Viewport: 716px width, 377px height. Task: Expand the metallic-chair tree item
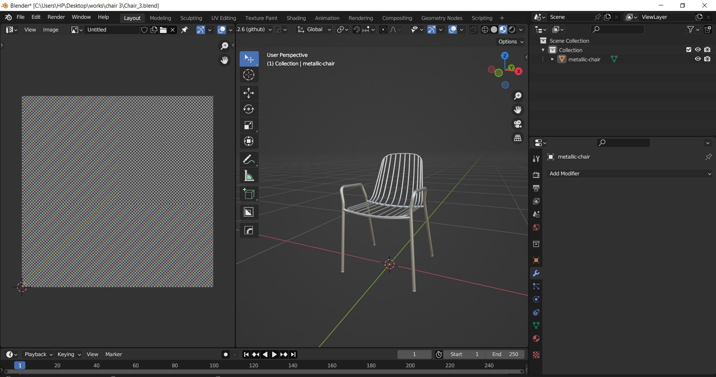(x=552, y=59)
